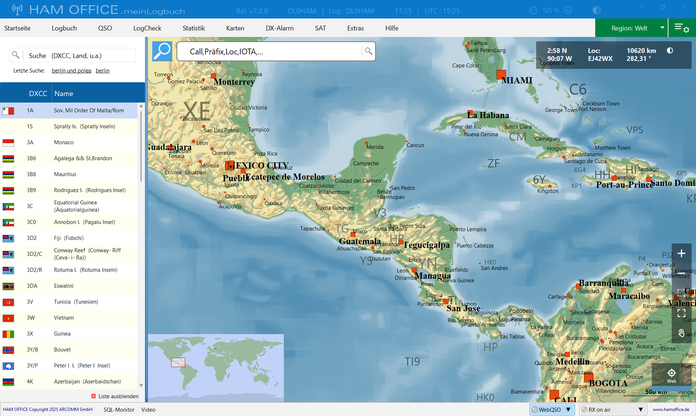The image size is (696, 416).
Task: Click the red X icon next to Liste ausblenden
Action: tap(94, 396)
